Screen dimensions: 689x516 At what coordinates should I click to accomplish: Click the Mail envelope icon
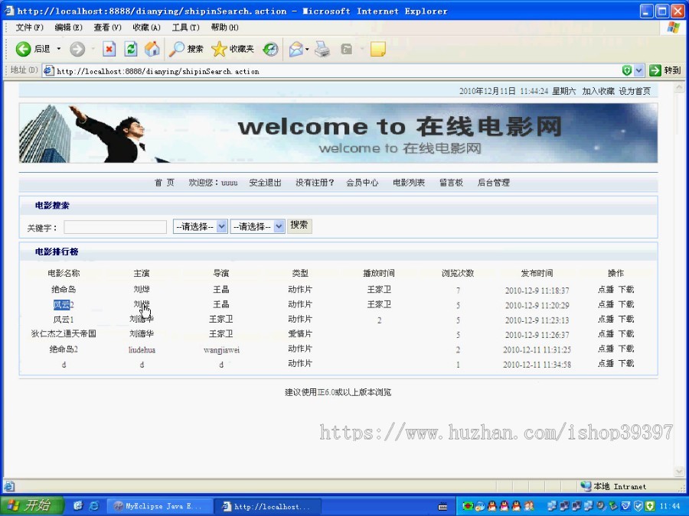pos(296,49)
